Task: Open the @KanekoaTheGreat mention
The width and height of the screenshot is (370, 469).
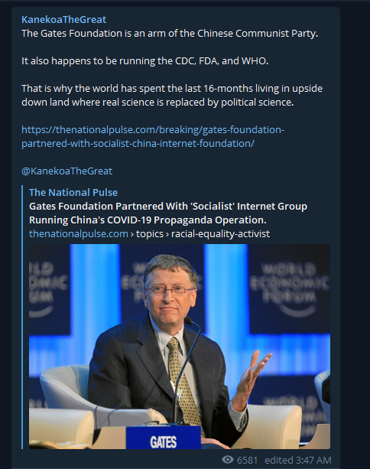Action: pyautogui.click(x=67, y=171)
